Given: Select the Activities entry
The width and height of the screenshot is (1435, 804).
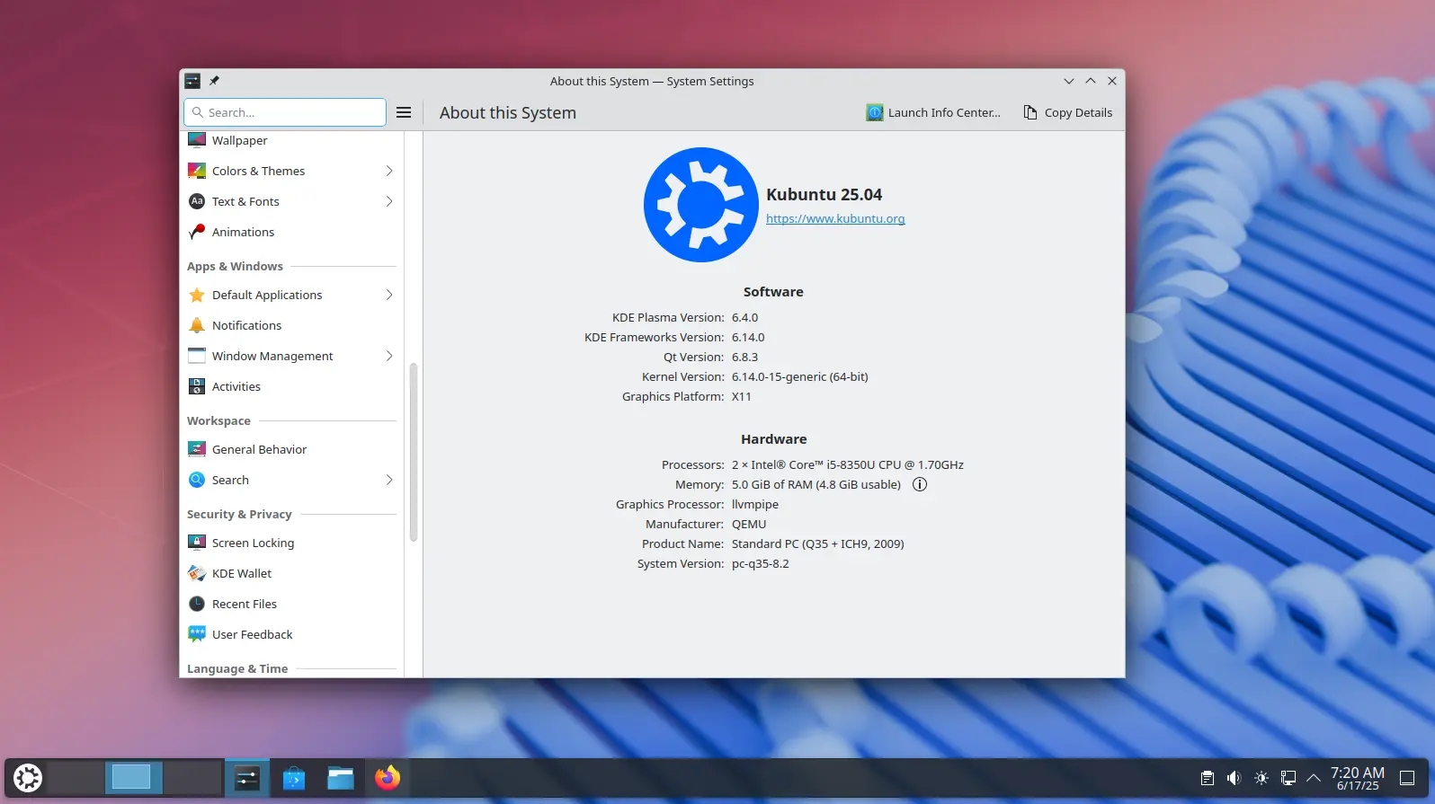Looking at the screenshot, I should 292,386.
